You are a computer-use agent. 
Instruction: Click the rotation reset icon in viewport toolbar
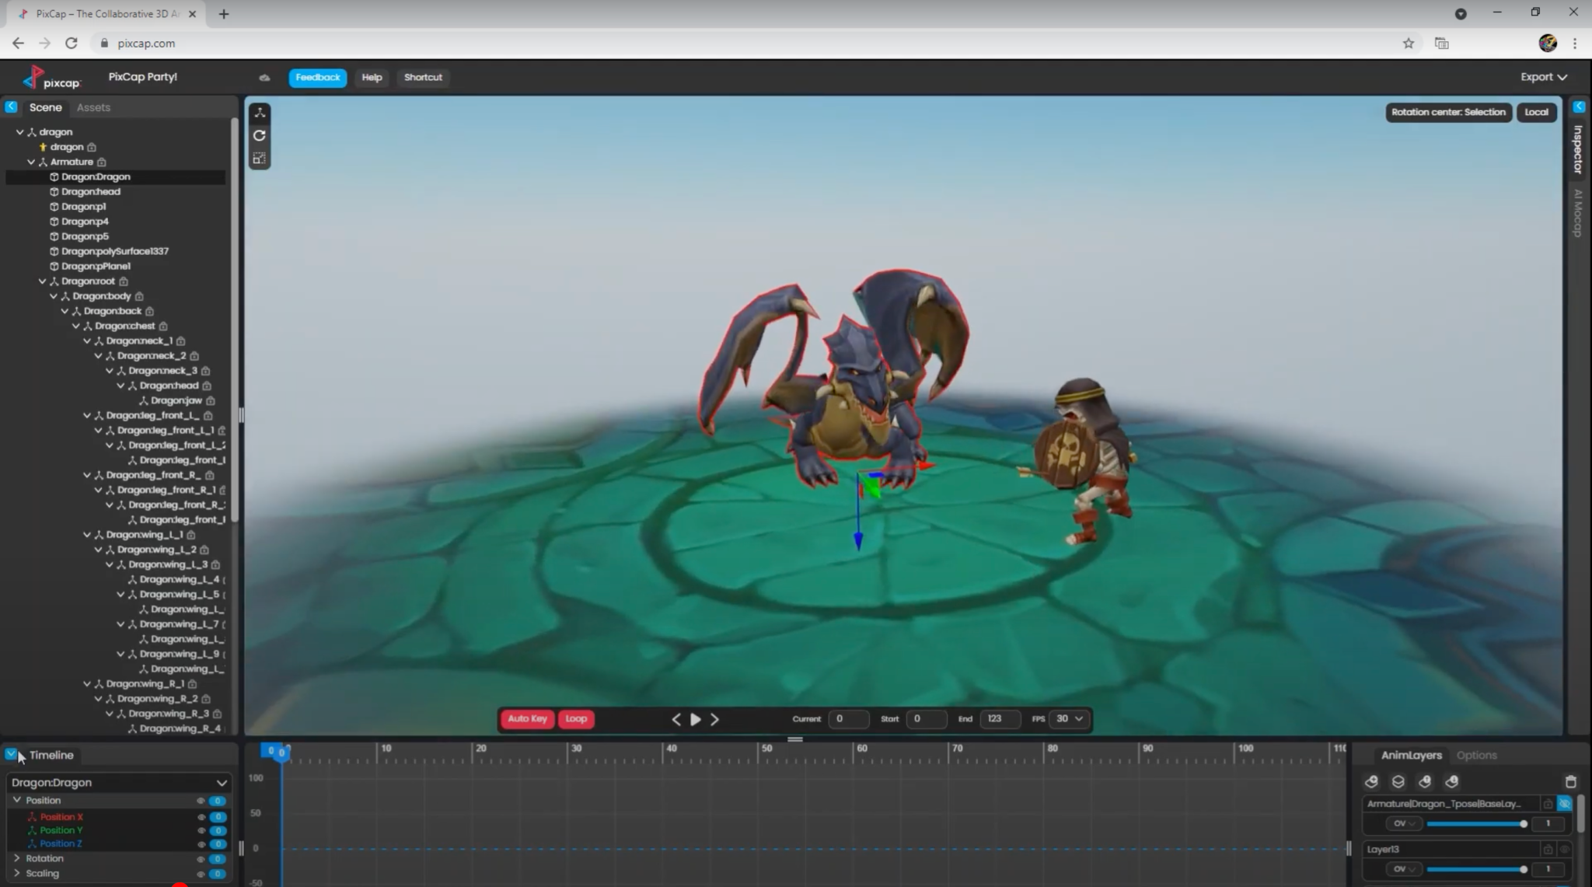260,136
